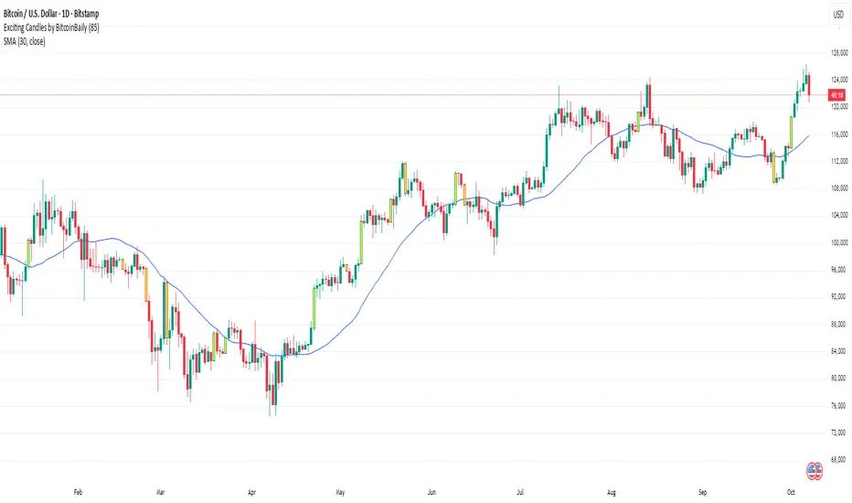Image resolution: width=852 pixels, height=503 pixels.
Task: Click the 68,000 price scale label
Action: click(x=838, y=460)
